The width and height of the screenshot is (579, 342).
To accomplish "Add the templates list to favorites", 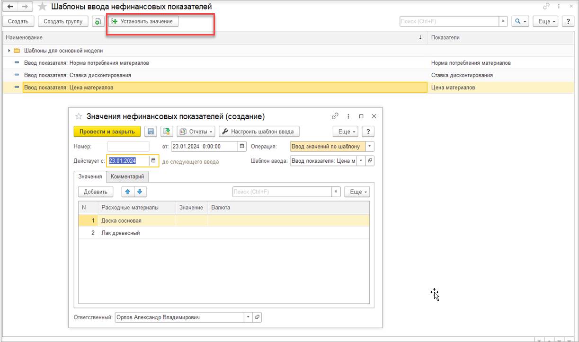I will pyautogui.click(x=42, y=7).
